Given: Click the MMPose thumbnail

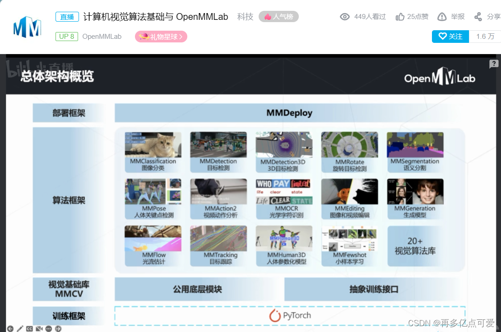Looking at the screenshot, I should (153, 192).
